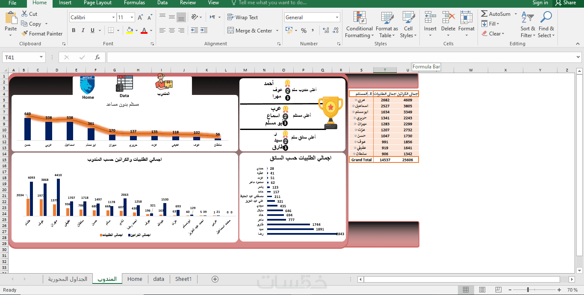Click the zoom slider handle
Screen dimensions: 584x295
pos(528,290)
